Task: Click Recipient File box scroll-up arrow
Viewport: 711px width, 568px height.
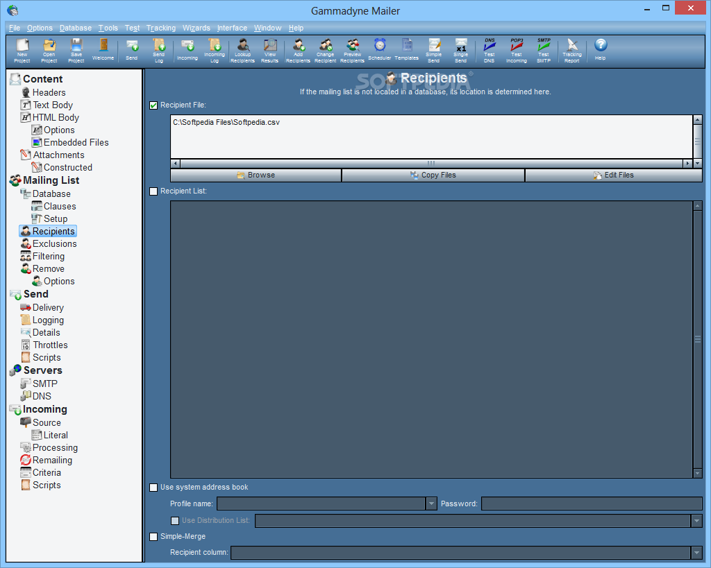Action: [x=697, y=119]
